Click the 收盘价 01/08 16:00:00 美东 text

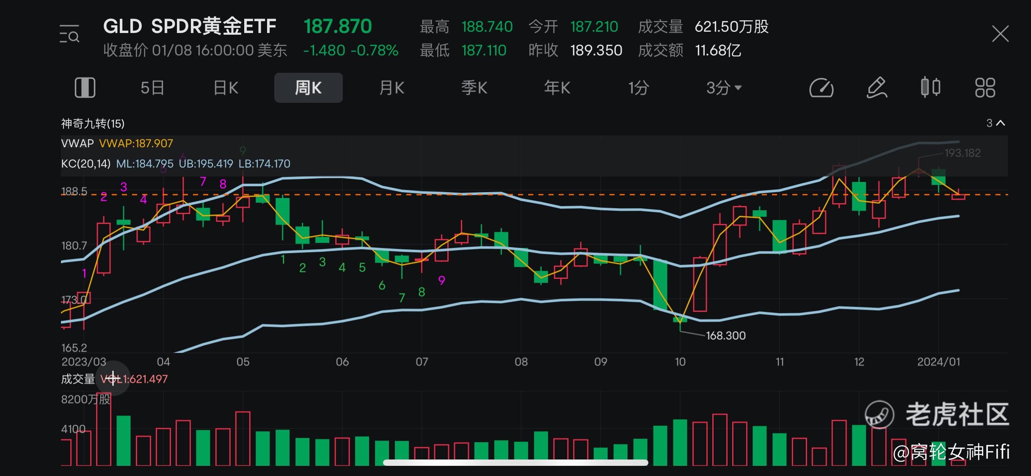[x=195, y=50]
